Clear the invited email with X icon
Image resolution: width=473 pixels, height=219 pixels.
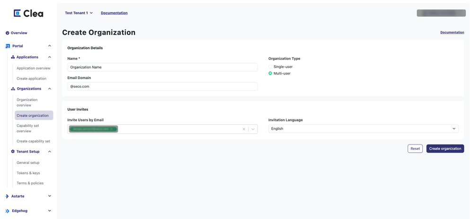click(244, 129)
